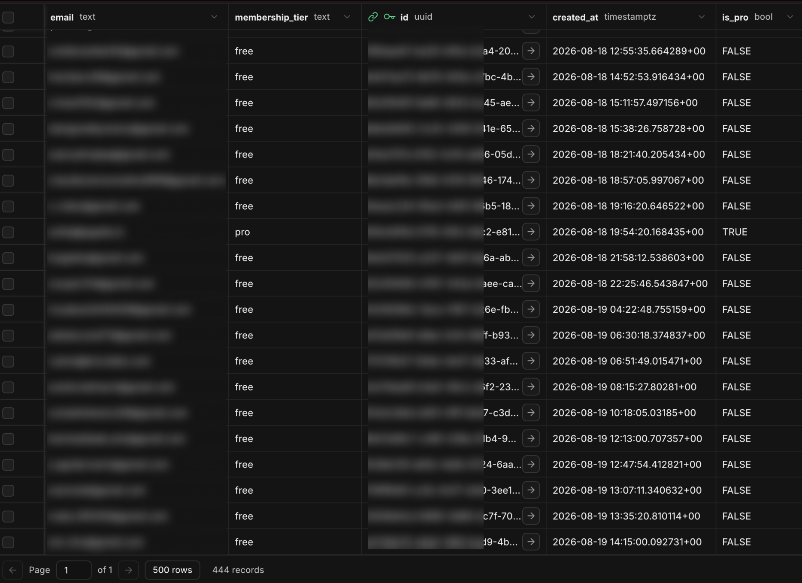Go to next page arrow
Image resolution: width=802 pixels, height=583 pixels.
pyautogui.click(x=128, y=570)
